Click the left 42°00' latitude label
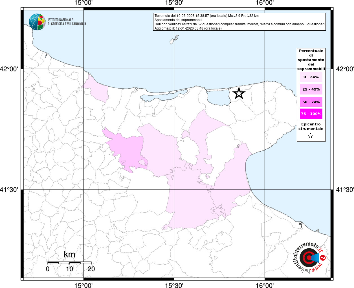The image size is (354, 288). click(9, 69)
